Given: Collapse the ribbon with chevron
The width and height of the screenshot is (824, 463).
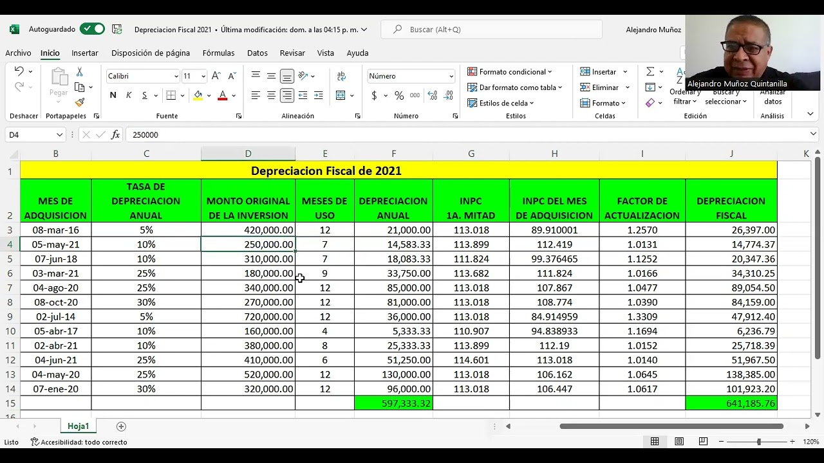Looking at the screenshot, I should tap(810, 114).
